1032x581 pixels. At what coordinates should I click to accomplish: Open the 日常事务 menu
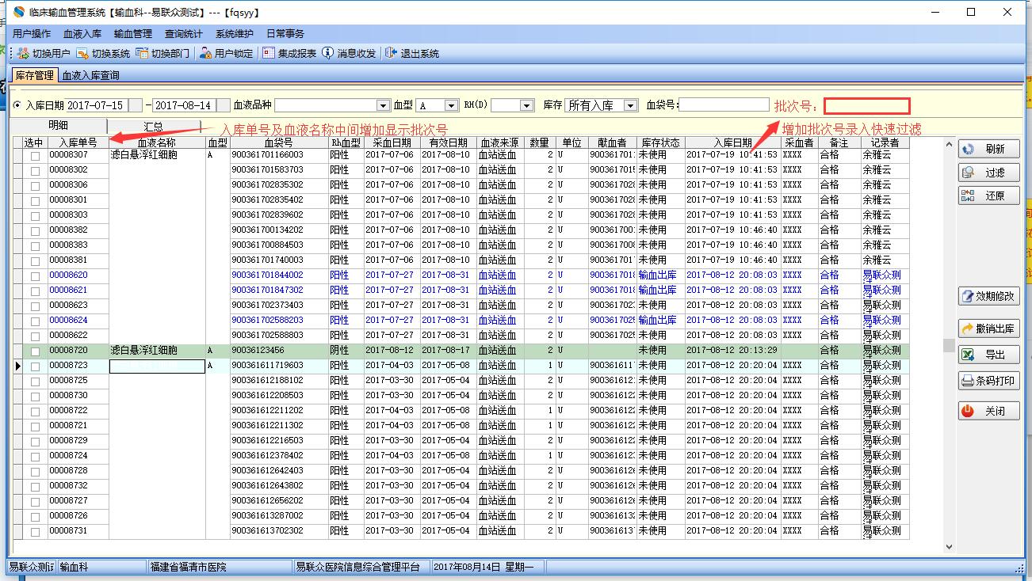click(285, 34)
